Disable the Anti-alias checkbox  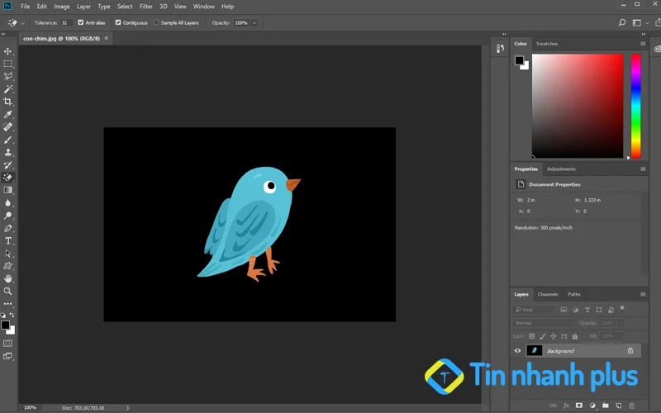point(81,22)
